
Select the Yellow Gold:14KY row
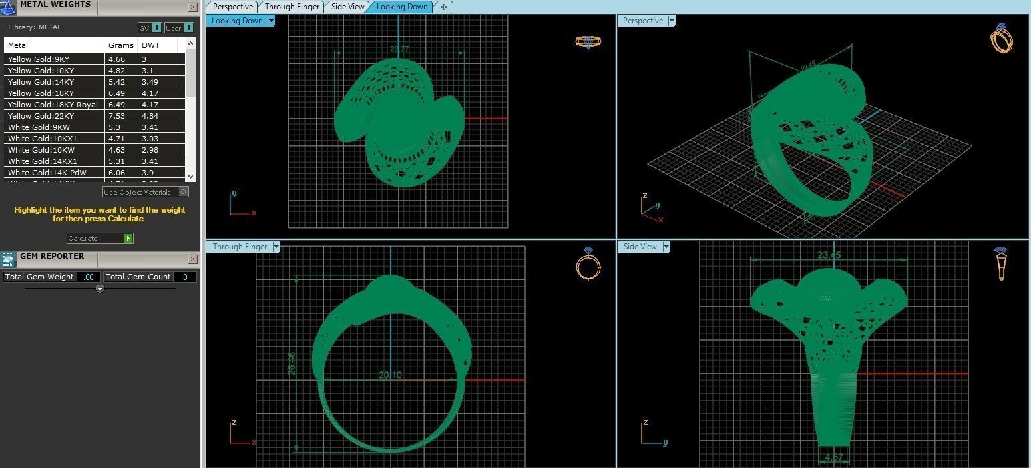point(94,82)
